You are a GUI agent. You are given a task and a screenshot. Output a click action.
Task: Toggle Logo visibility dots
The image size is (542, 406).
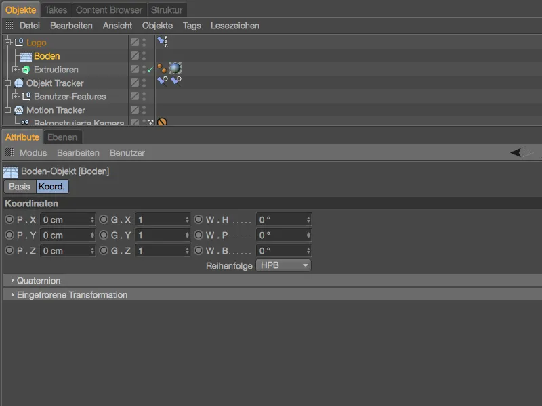point(144,42)
